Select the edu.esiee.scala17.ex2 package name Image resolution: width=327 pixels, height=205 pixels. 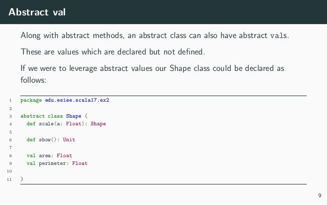(77, 100)
